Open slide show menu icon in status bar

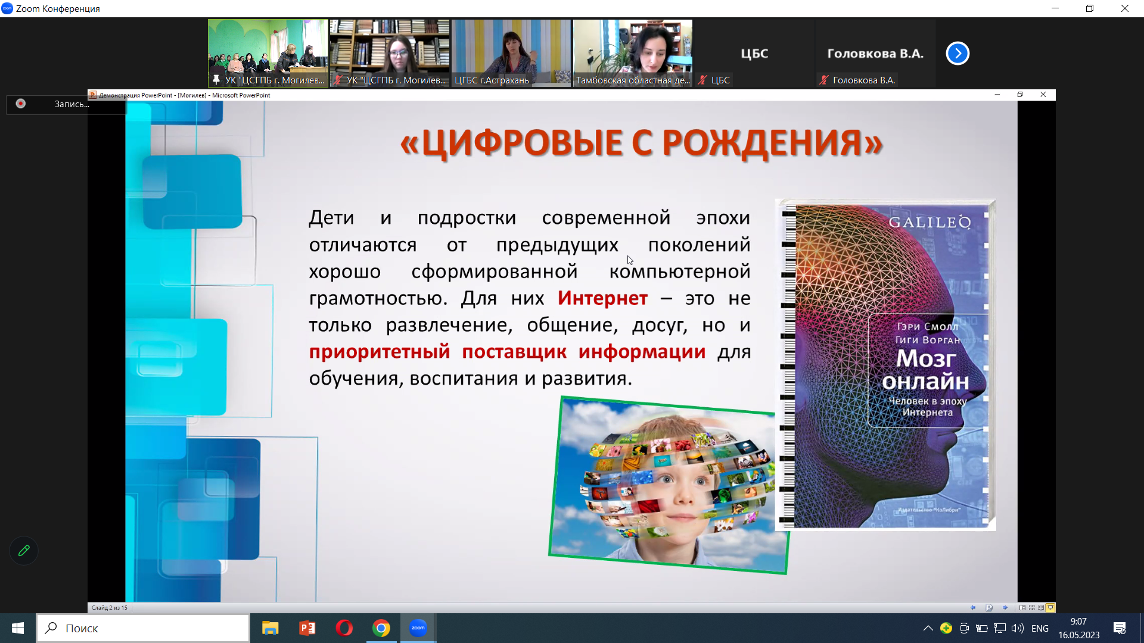989,608
